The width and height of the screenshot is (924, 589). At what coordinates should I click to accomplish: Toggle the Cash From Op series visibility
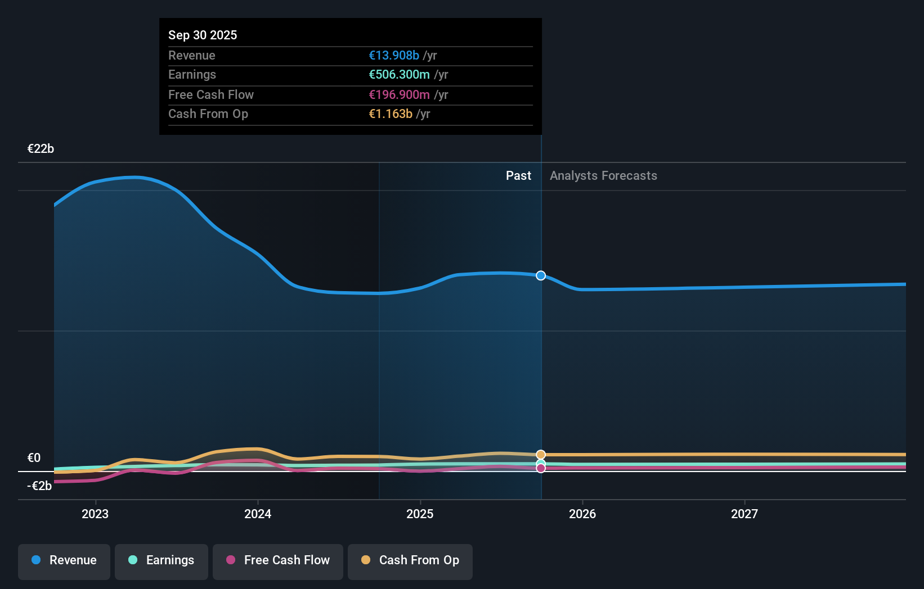click(x=410, y=560)
